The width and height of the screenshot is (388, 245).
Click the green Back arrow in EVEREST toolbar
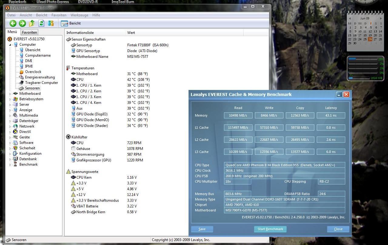coord(13,23)
